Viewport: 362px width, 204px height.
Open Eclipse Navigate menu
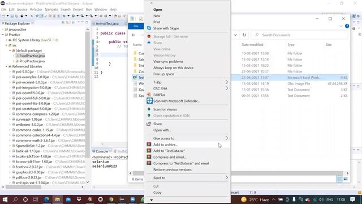point(51,10)
